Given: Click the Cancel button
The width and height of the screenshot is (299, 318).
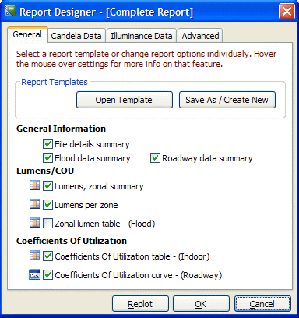Looking at the screenshot, I should [262, 304].
